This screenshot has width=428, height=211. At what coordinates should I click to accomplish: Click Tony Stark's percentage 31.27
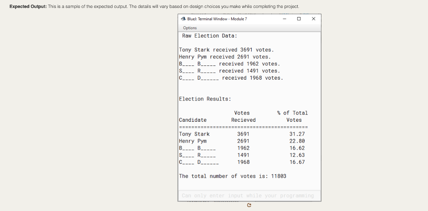point(297,134)
